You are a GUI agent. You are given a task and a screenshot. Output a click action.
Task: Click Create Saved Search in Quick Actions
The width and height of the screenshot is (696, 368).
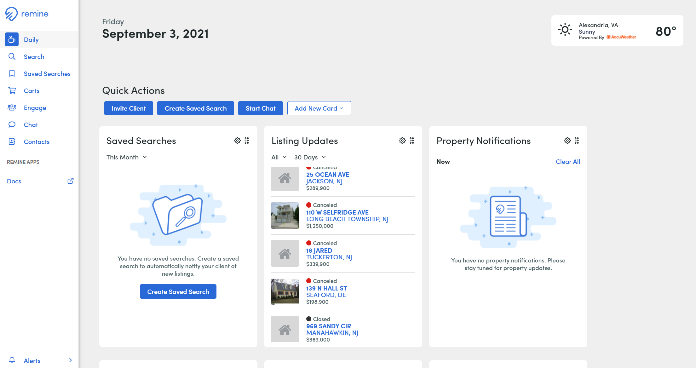coord(196,108)
